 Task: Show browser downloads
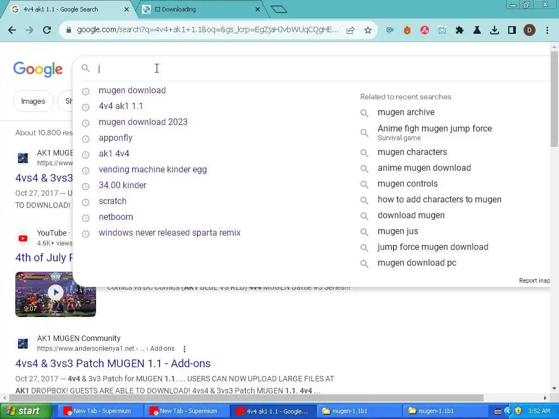pyautogui.click(x=495, y=31)
